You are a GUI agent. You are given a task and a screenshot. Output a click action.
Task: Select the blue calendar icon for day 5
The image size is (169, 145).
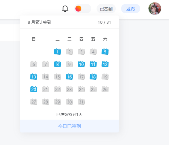click(105, 51)
